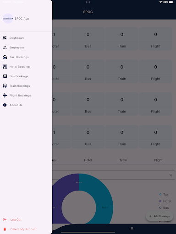Click the third row Flight count card
Image resolution: width=176 pixels, height=234 pixels.
coord(155,104)
